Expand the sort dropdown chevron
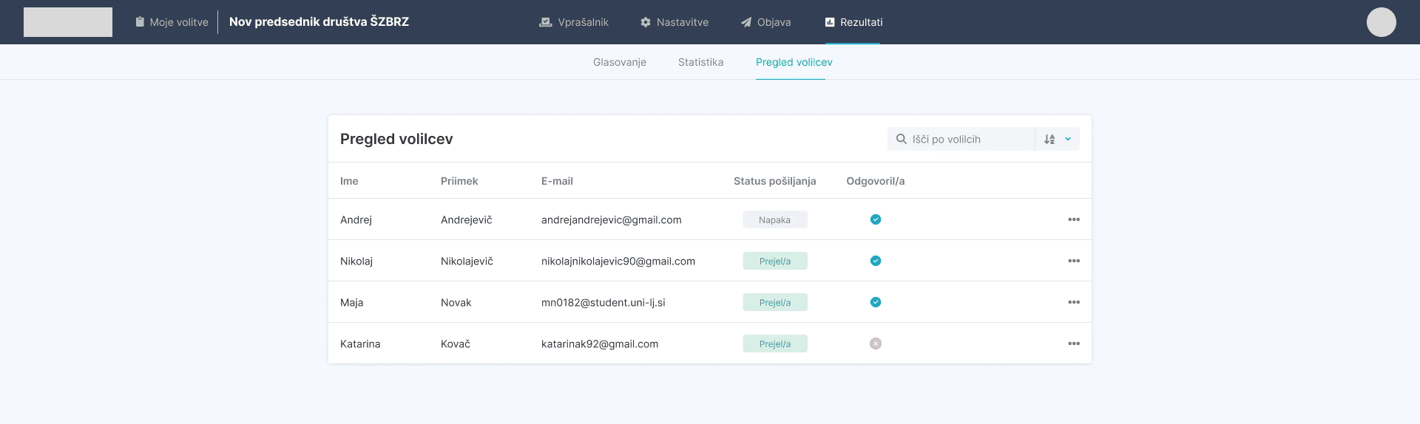The image size is (1420, 424). (x=1068, y=139)
